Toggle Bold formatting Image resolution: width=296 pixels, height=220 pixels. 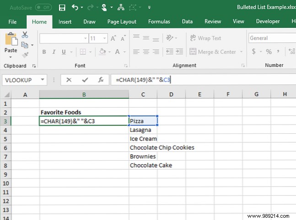44,52
